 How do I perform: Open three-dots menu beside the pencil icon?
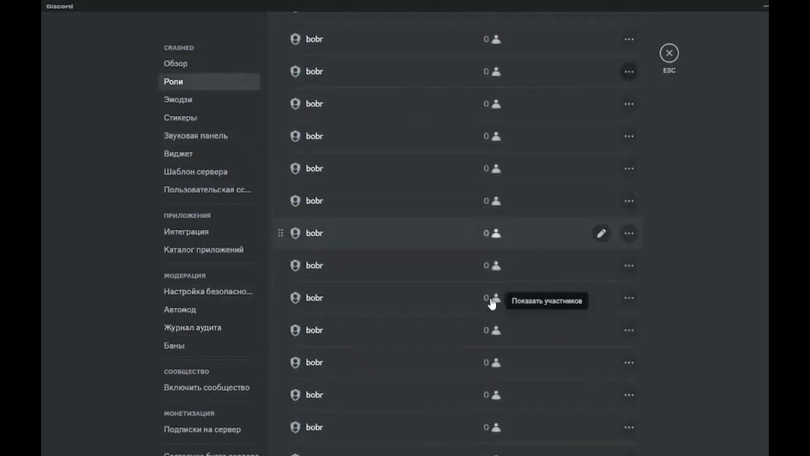tap(628, 233)
